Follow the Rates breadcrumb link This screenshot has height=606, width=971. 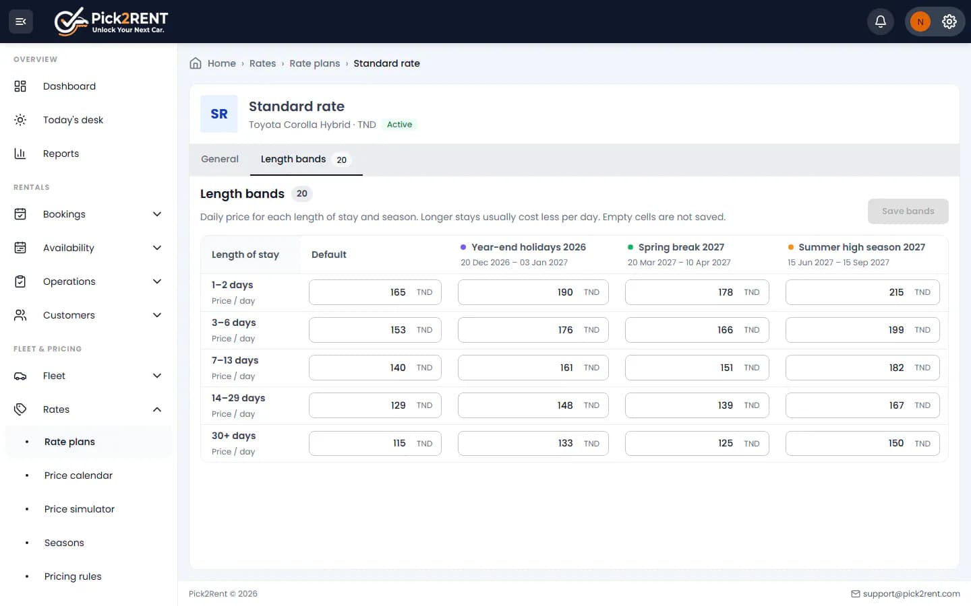(262, 63)
